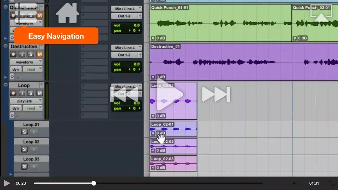The height and width of the screenshot is (190, 338).
Task: Click the video progress slider knob
Action: [x=93, y=183]
